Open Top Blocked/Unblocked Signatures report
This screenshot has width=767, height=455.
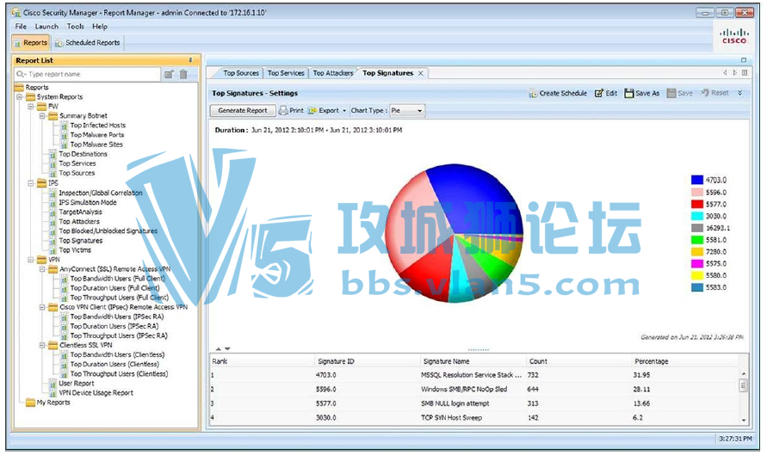[108, 231]
